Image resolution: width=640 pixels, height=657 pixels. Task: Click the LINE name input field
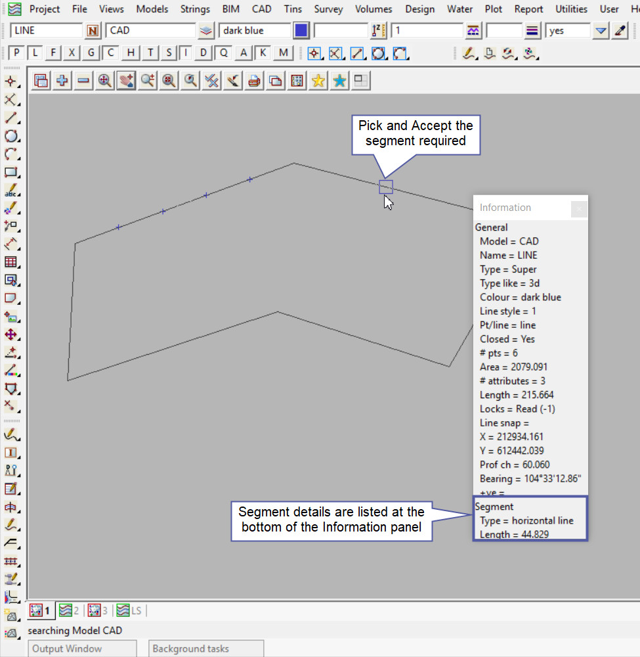[46, 31]
